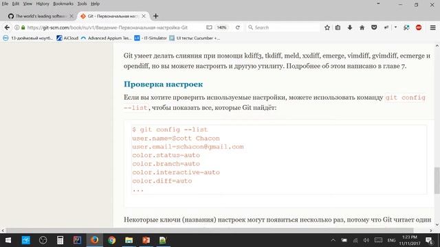The image size is (440, 247).
Task: Open the IT-Simulator bookmark
Action: [x=151, y=38]
